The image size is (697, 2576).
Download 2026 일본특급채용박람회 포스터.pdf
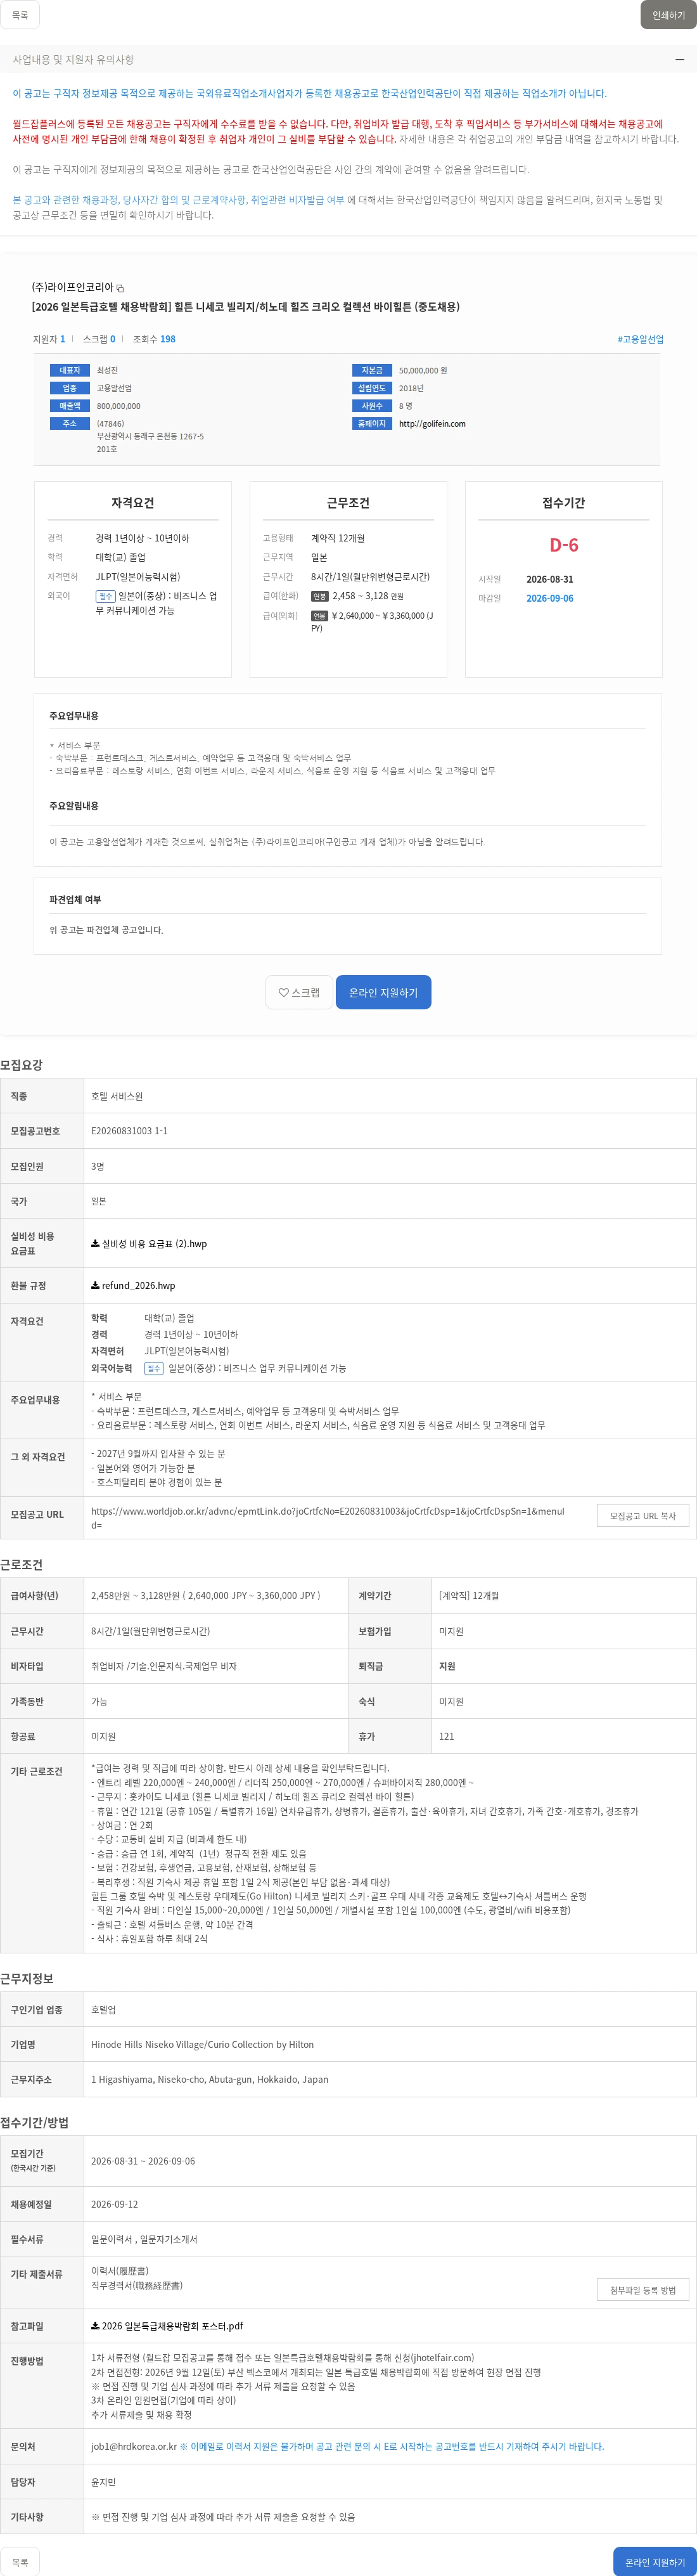pos(167,2326)
